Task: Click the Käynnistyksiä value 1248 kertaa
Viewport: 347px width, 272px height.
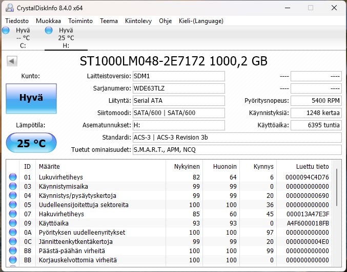Action: click(x=316, y=113)
